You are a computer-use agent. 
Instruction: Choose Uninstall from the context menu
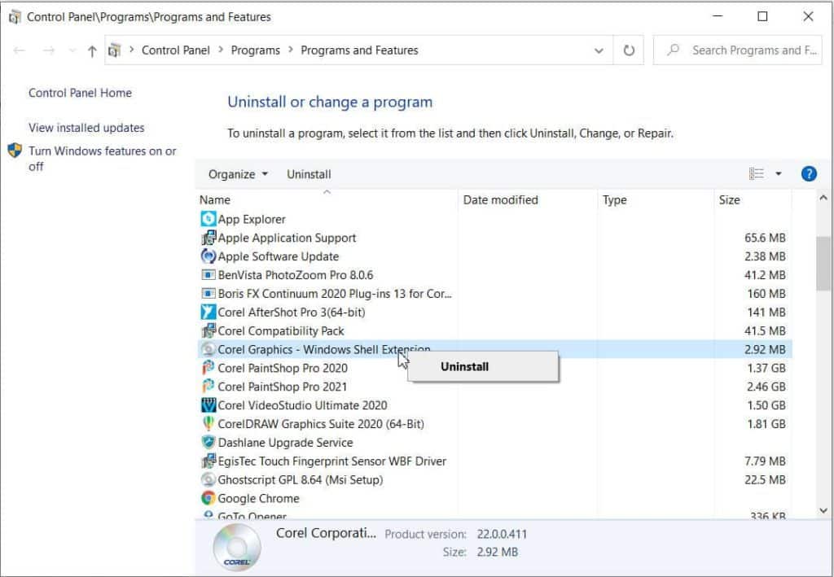pos(465,366)
